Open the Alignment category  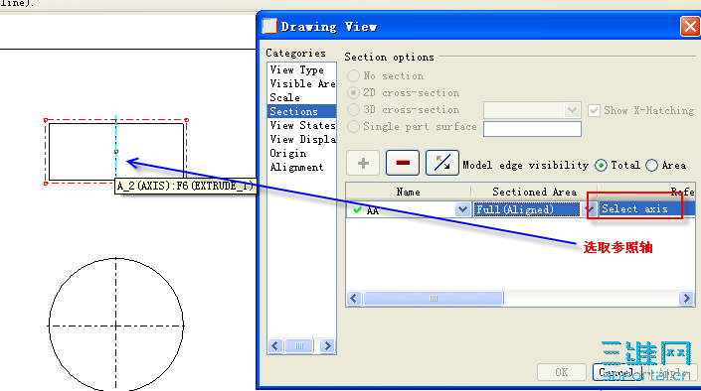click(296, 168)
